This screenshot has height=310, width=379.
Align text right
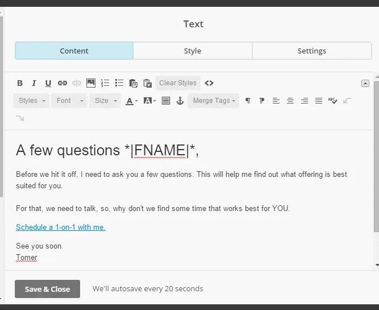[305, 101]
